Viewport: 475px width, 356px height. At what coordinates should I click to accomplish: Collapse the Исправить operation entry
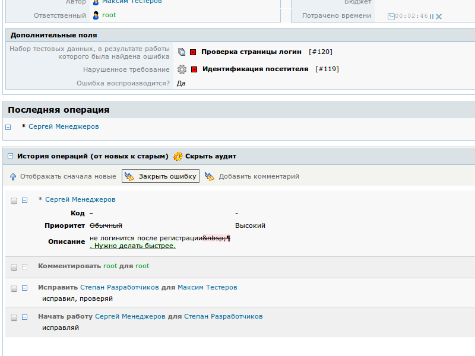(25, 288)
